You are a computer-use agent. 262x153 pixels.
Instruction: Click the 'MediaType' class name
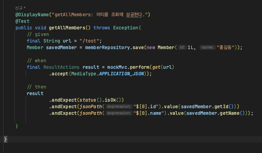point(84,74)
